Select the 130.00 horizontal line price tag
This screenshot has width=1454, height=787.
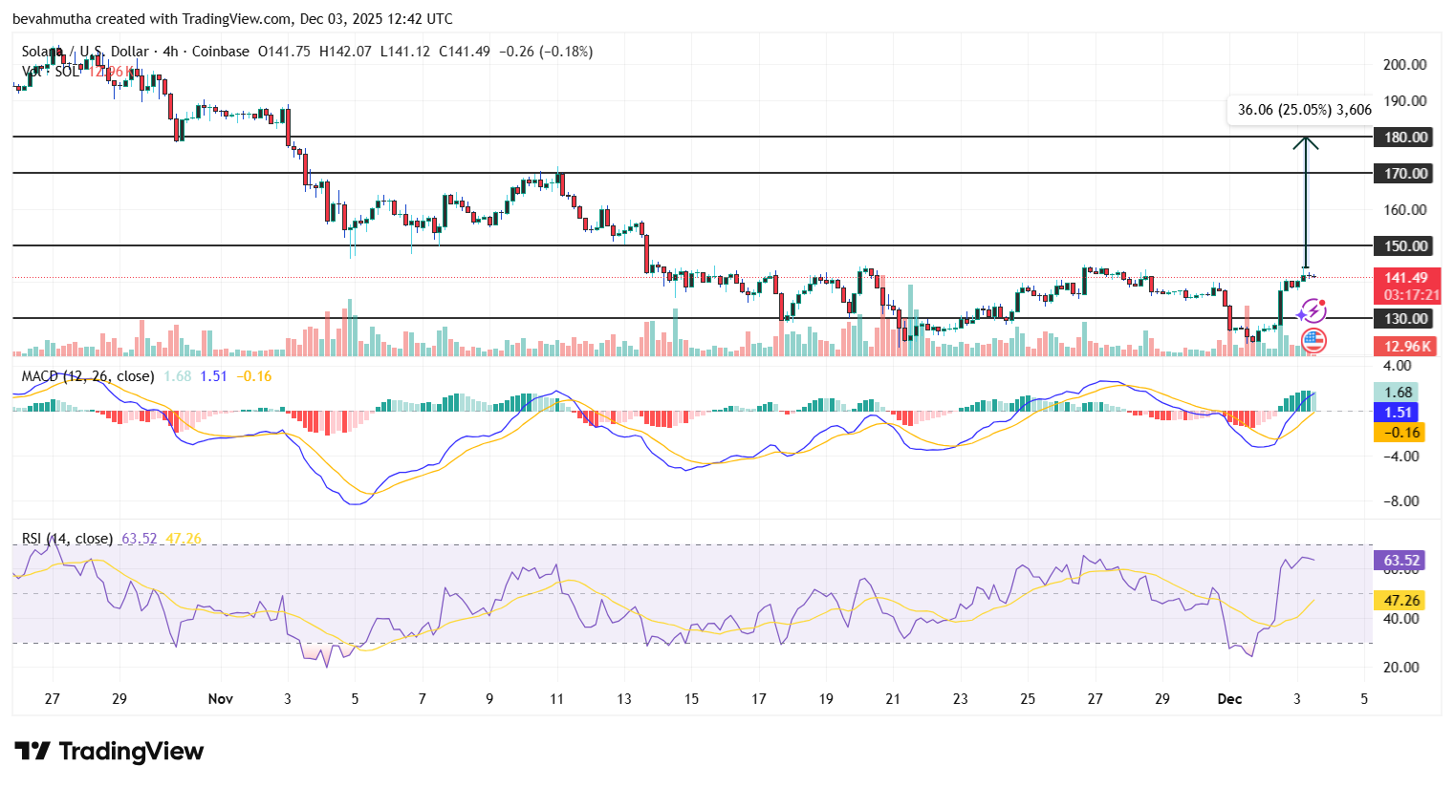[x=1405, y=319]
